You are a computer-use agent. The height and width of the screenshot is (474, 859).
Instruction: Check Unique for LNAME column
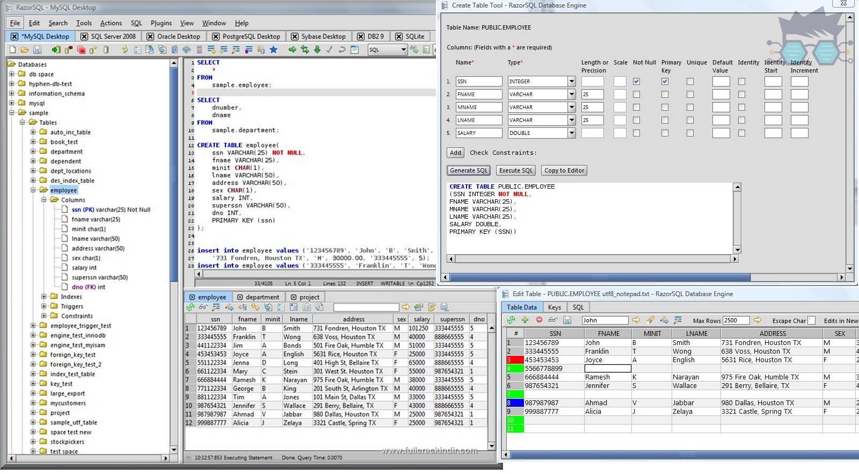[x=690, y=120]
